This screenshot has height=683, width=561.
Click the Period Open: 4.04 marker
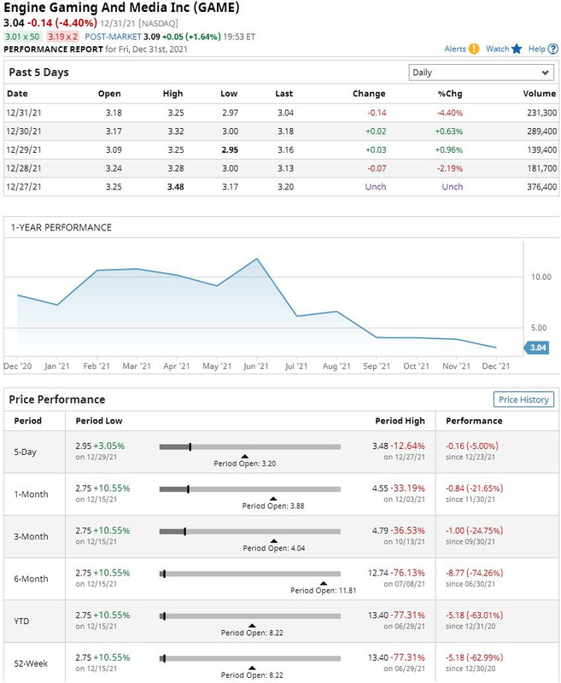tap(274, 546)
